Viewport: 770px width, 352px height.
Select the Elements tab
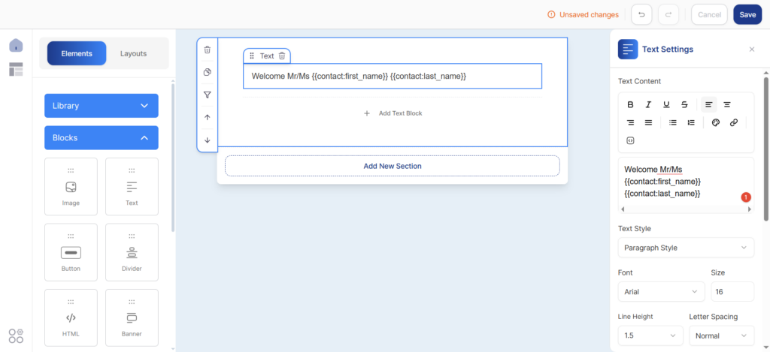click(77, 53)
